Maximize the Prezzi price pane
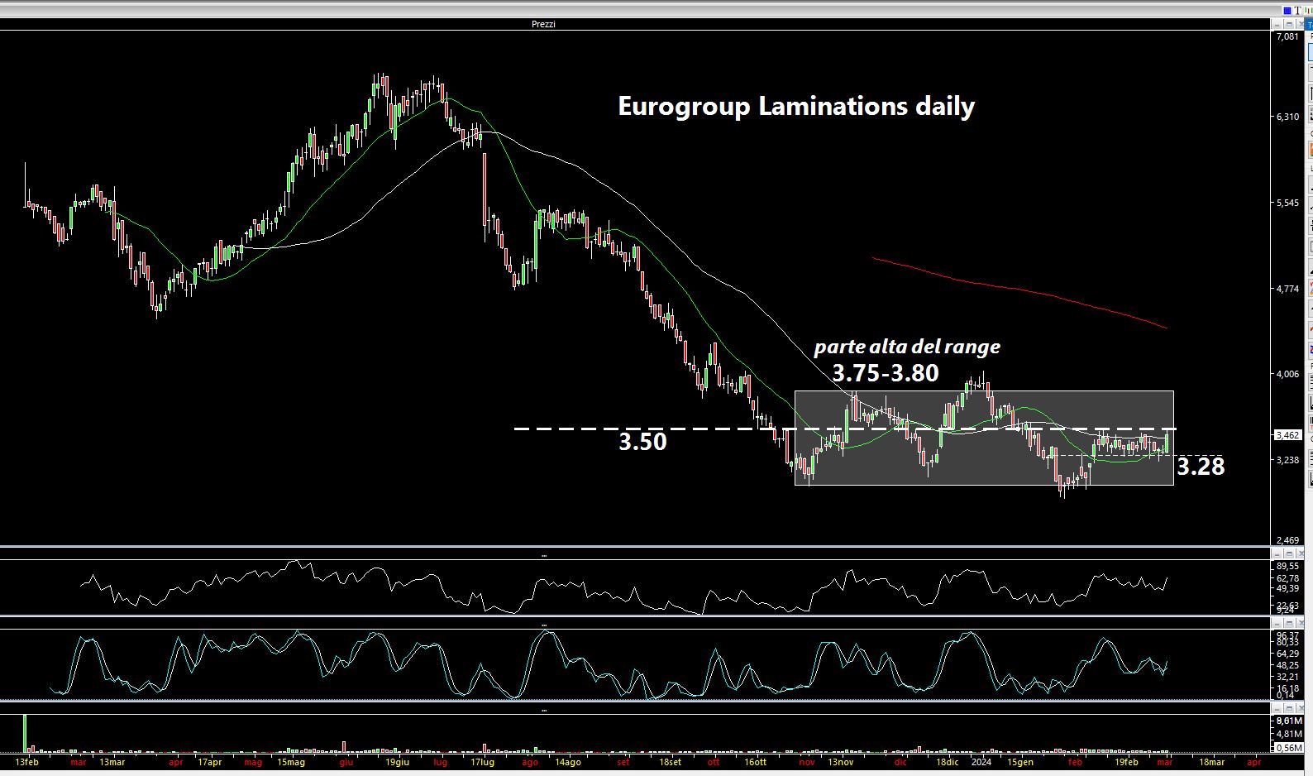 (1289, 24)
